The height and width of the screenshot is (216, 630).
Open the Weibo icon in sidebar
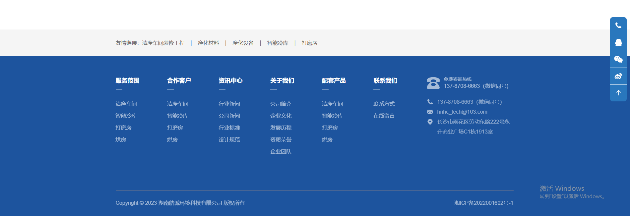(618, 76)
